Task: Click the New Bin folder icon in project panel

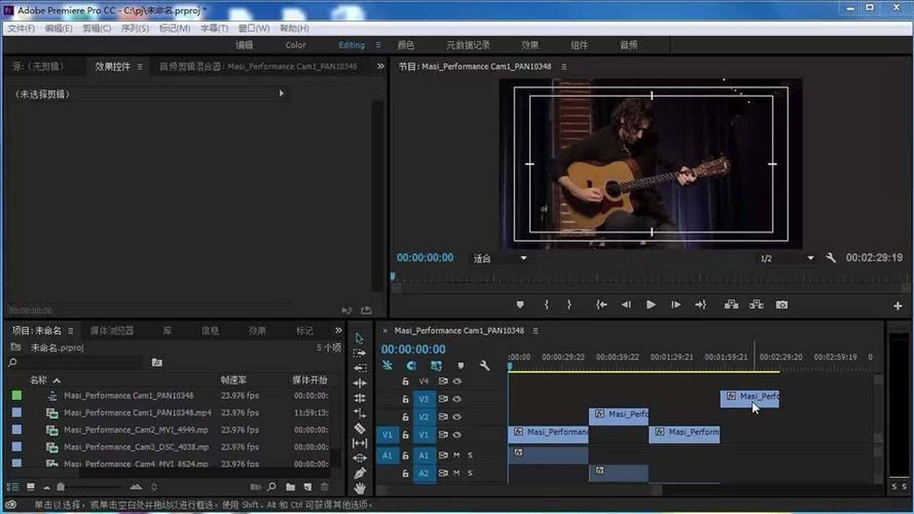Action: [x=290, y=486]
